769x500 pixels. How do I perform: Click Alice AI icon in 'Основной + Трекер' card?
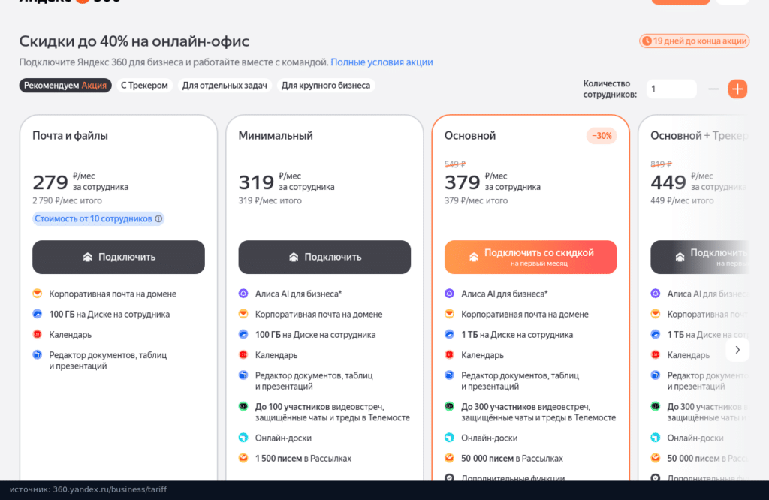(655, 293)
